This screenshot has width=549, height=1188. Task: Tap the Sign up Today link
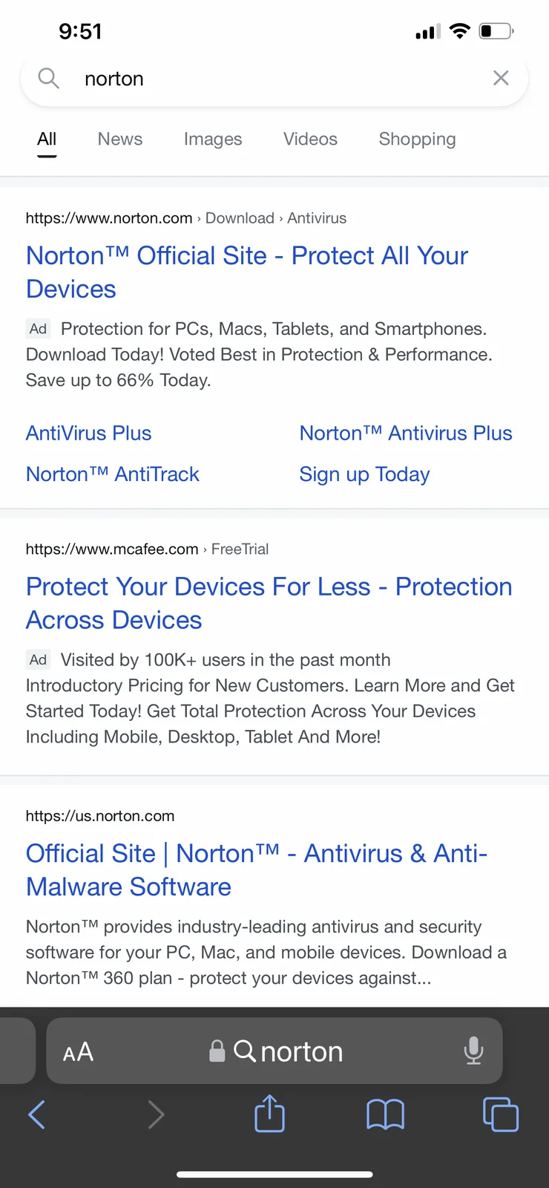pos(364,474)
